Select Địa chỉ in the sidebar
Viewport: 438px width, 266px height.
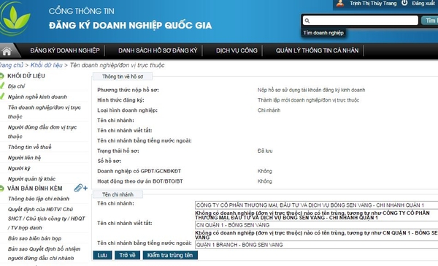[x=17, y=86]
